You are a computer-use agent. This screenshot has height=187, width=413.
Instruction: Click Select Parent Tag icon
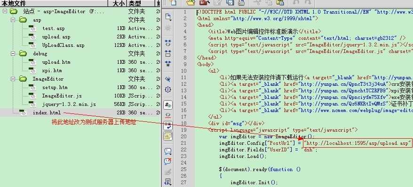pos(168,79)
